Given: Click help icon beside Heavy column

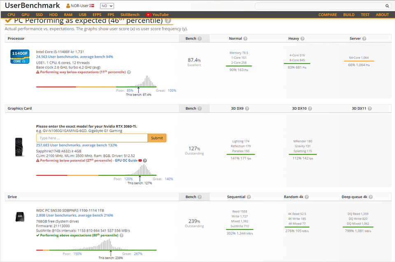Looking at the screenshot, I should click(302, 39).
